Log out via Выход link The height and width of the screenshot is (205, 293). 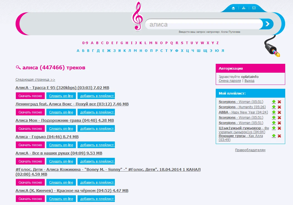pyautogui.click(x=249, y=81)
